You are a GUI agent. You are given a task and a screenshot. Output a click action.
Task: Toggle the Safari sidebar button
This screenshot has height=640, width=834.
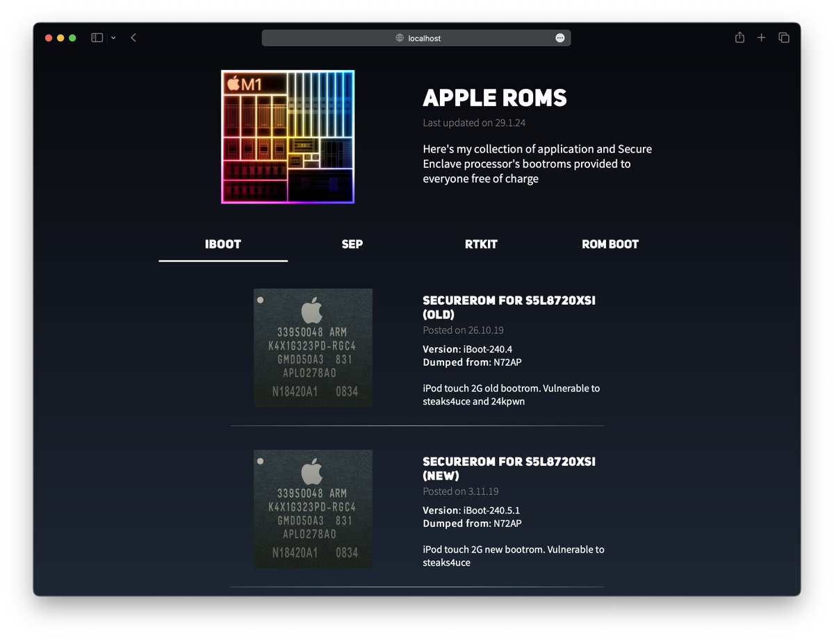tap(97, 37)
